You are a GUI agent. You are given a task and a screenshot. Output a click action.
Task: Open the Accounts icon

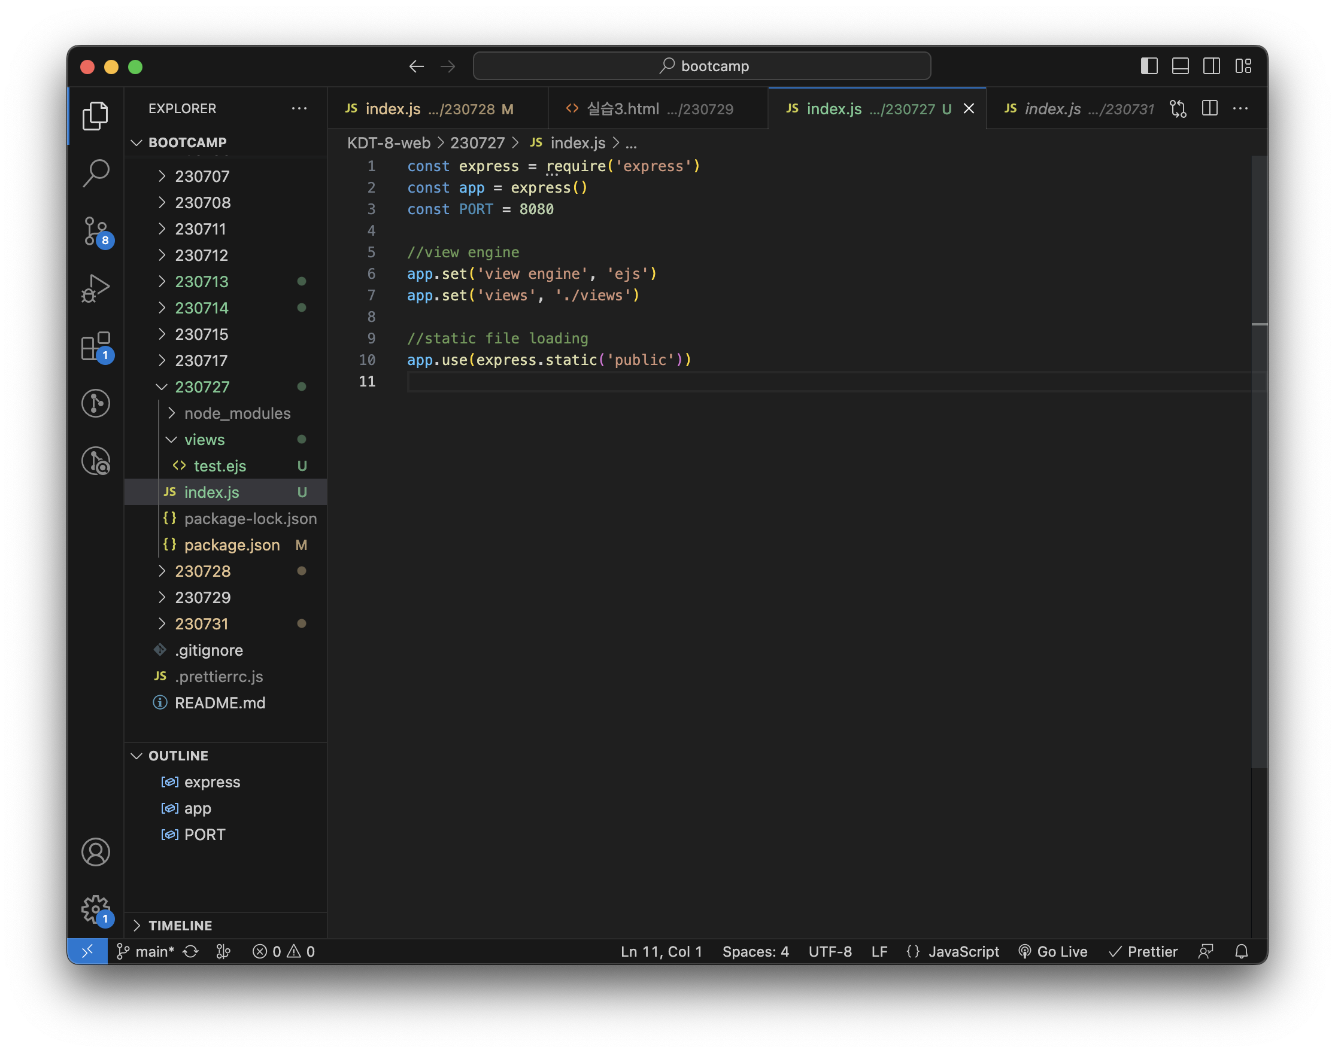(96, 852)
